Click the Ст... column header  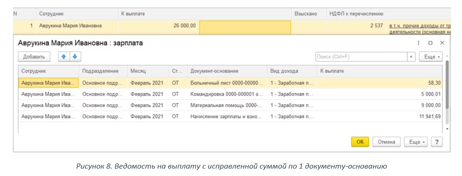pyautogui.click(x=178, y=71)
